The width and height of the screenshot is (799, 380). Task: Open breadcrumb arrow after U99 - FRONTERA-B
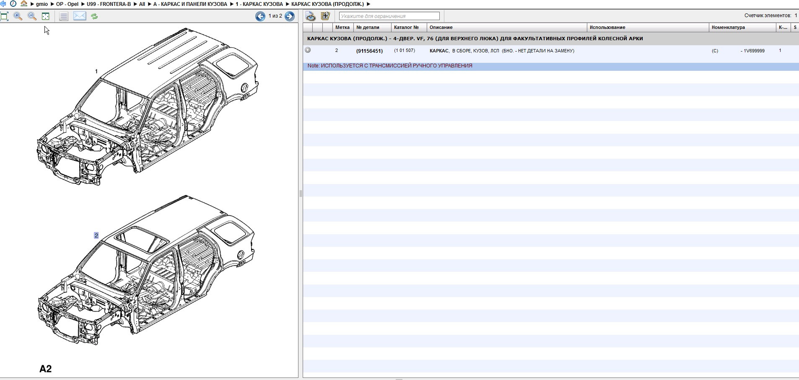point(135,4)
